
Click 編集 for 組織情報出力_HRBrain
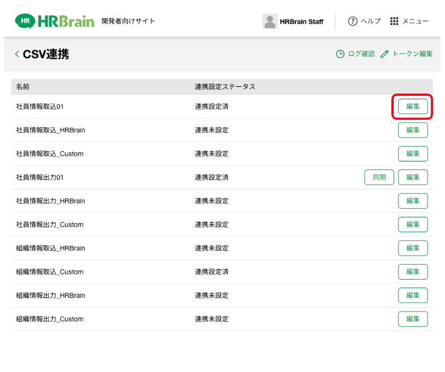click(412, 296)
